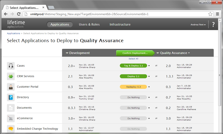Click Do Nothing for Embedded Change Technology
The height and width of the screenshot is (134, 223).
(x=133, y=129)
